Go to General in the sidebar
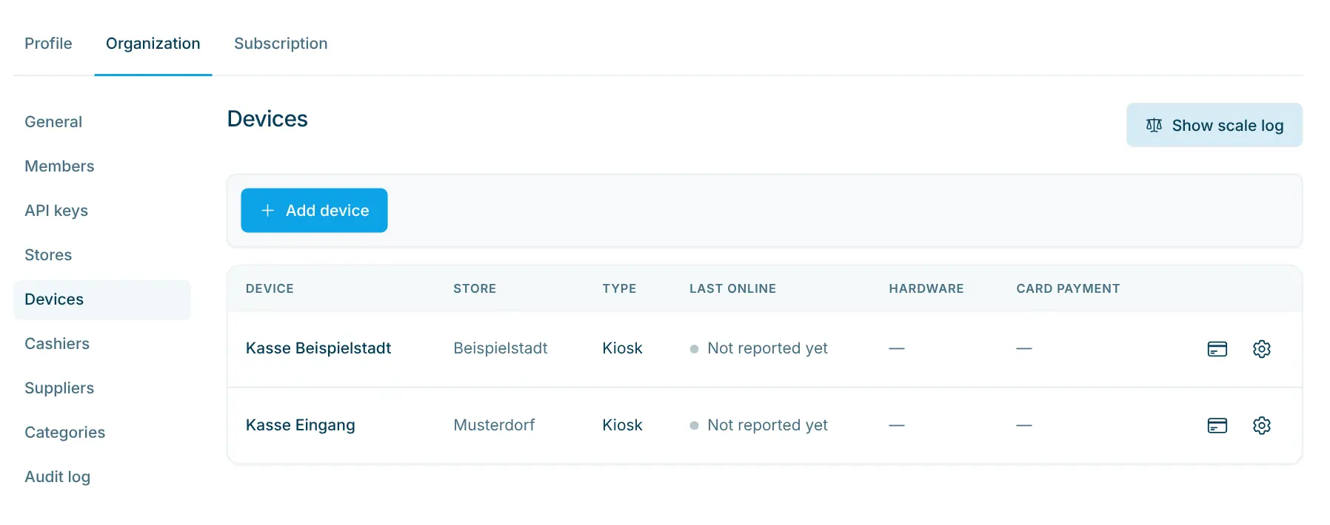The image size is (1330, 525). click(x=53, y=122)
